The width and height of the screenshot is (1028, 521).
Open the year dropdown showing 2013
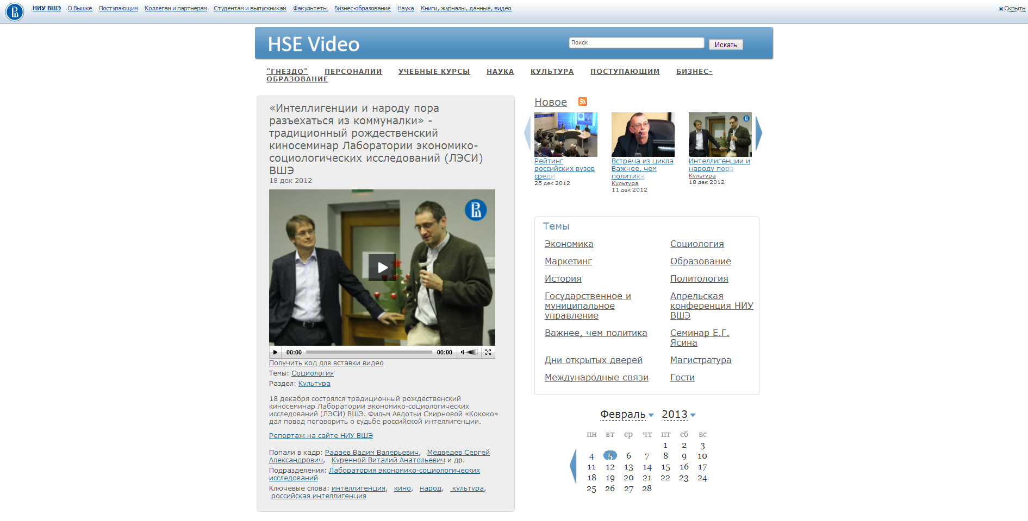pyautogui.click(x=678, y=415)
